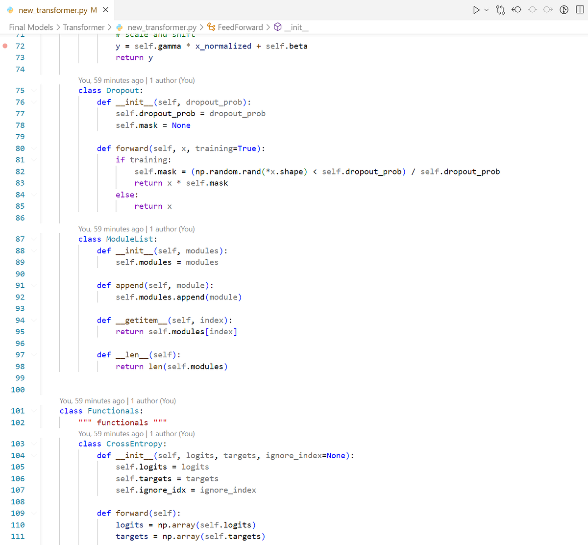Image resolution: width=588 pixels, height=545 pixels.
Task: Open the run options dropdown arrow
Action: [487, 10]
